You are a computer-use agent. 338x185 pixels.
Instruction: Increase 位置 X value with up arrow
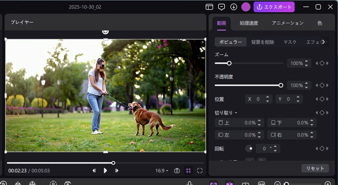click(267, 97)
